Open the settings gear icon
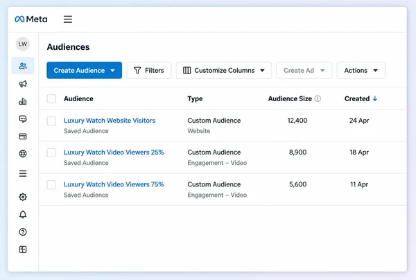The image size is (416, 280). click(x=23, y=197)
